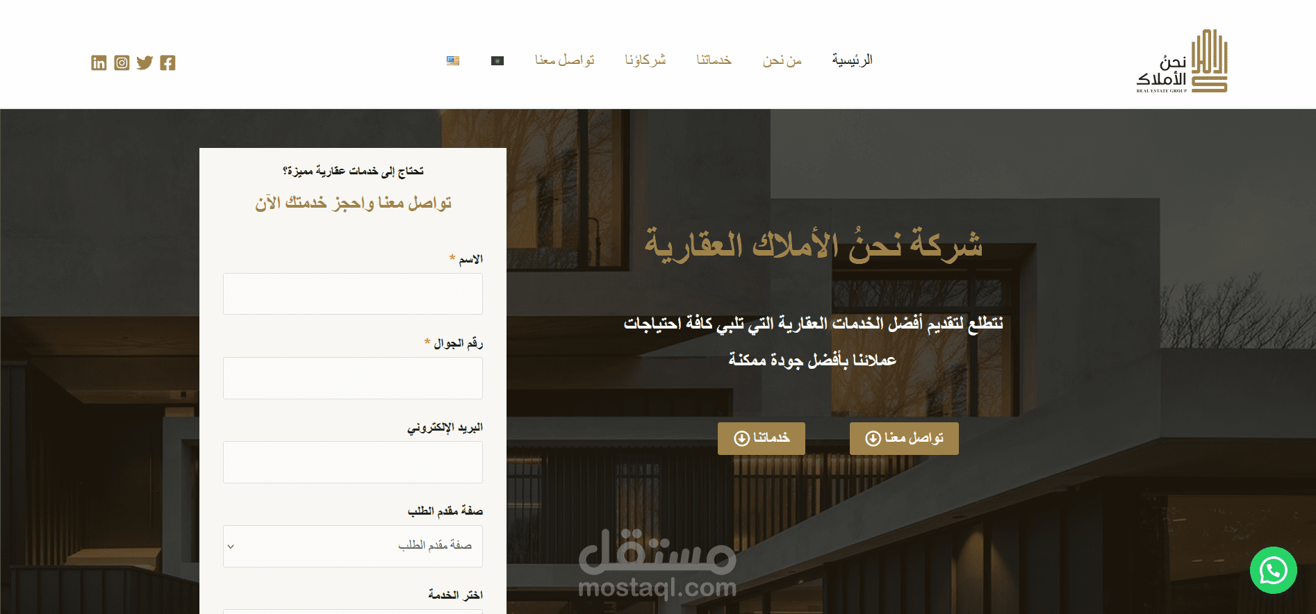Screen dimensions: 1316x614
Task: Click the عملائنا بأفضل جودة ممكنة text line
Action: 812,360
